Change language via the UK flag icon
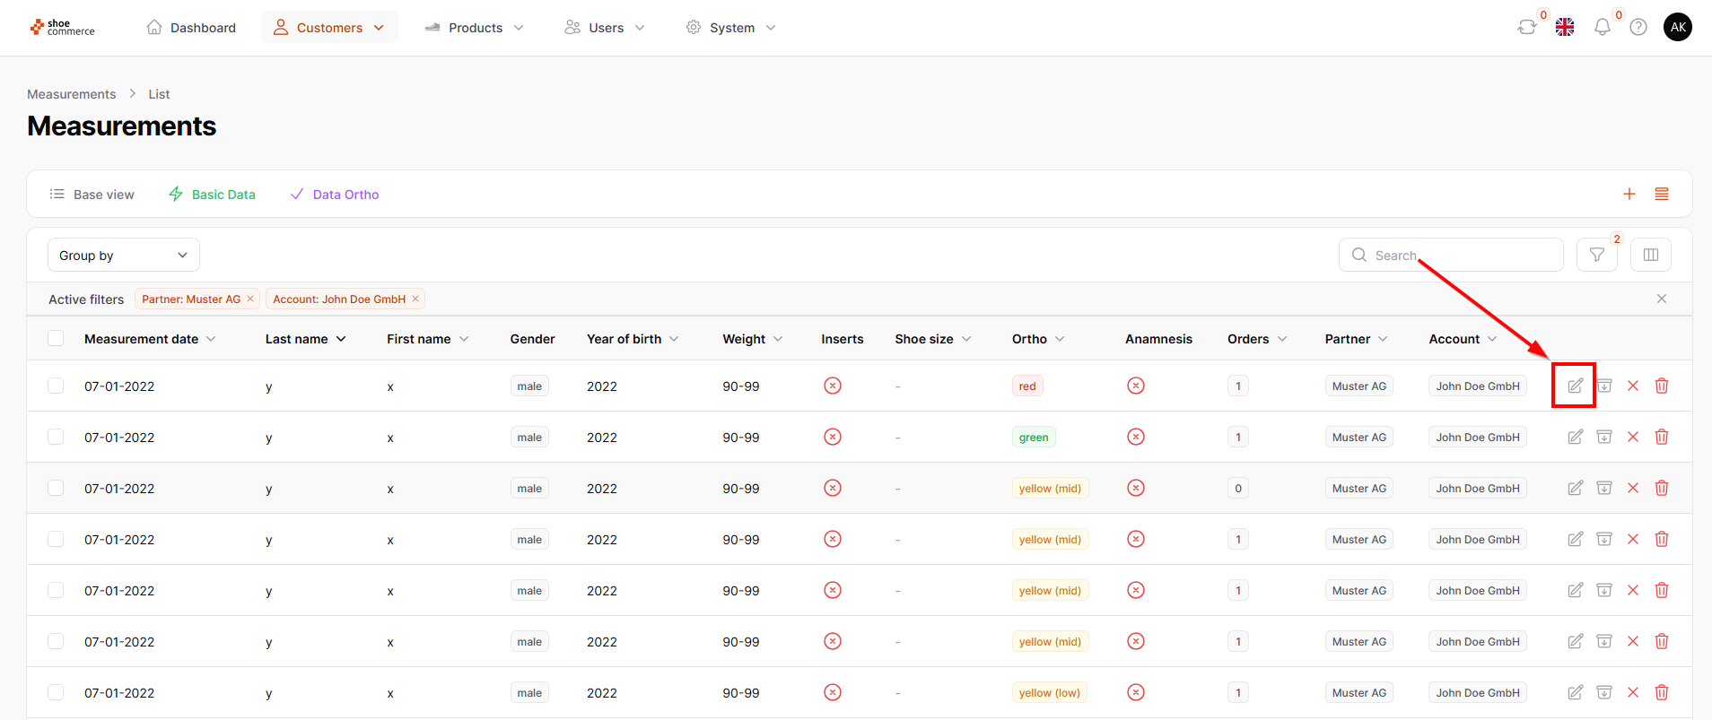This screenshot has width=1712, height=720. 1564,28
